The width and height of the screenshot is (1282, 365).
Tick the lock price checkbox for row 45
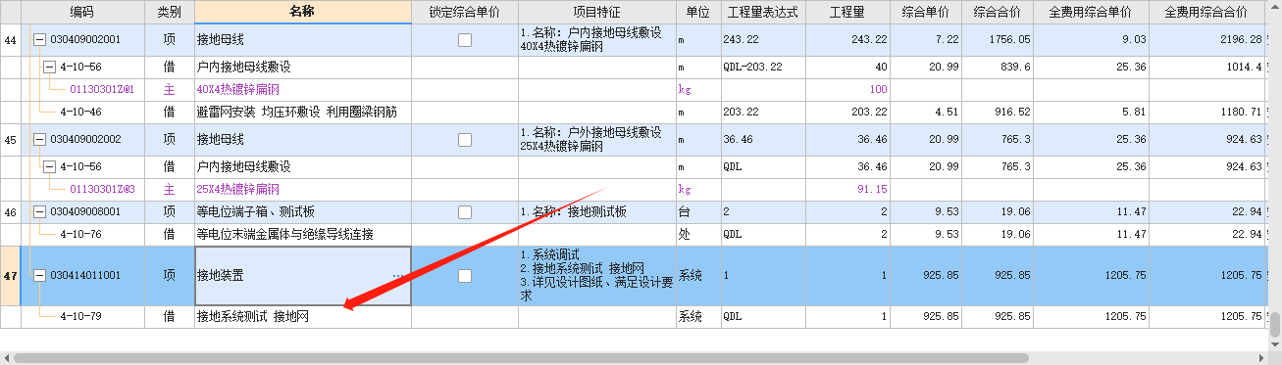pos(465,139)
